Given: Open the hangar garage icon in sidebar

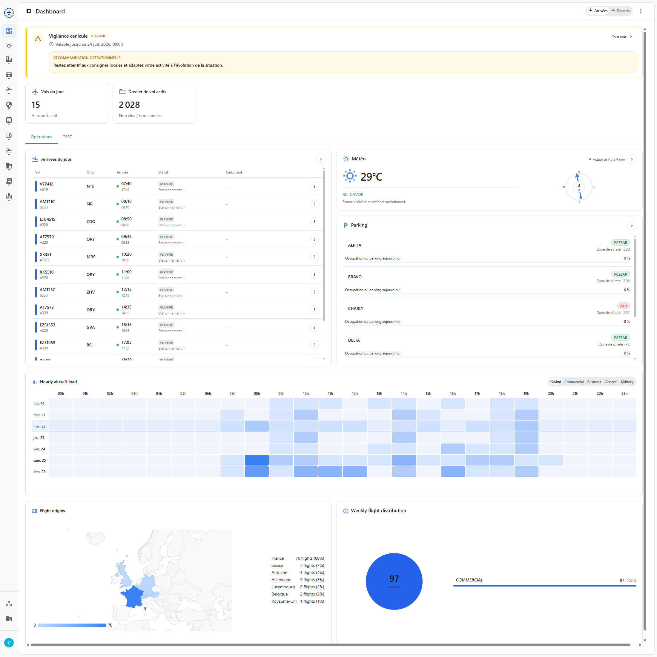Looking at the screenshot, I should [9, 76].
